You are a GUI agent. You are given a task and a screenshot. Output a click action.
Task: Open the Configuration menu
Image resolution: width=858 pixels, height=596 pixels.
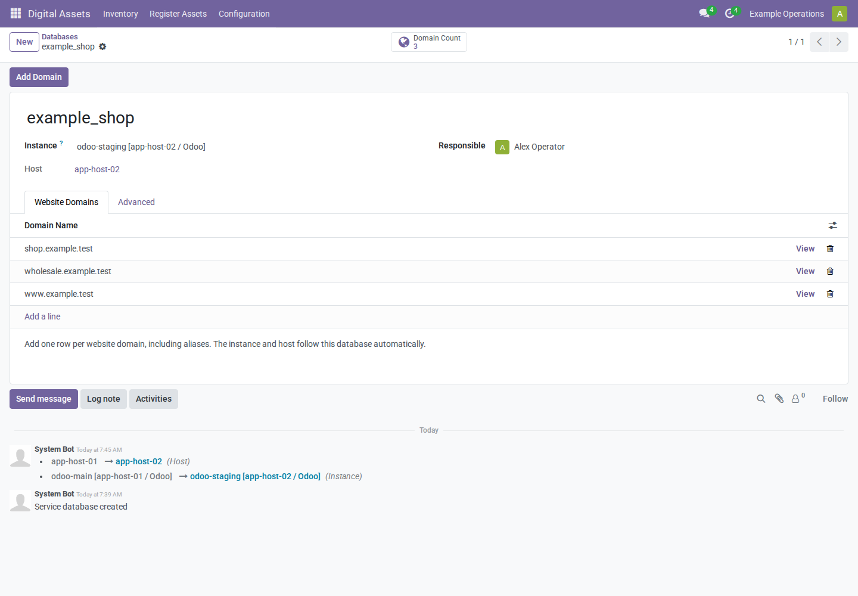click(x=244, y=14)
